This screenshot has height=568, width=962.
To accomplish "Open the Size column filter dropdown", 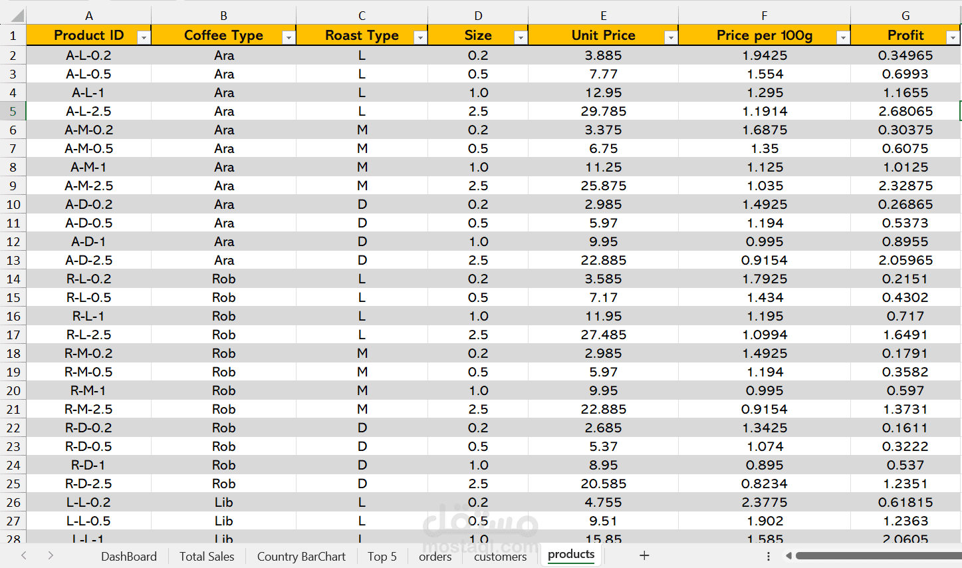I will point(521,38).
